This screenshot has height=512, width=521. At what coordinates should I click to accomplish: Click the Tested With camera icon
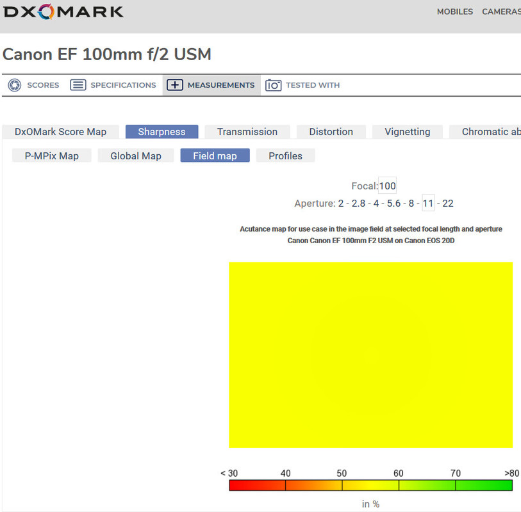(273, 85)
